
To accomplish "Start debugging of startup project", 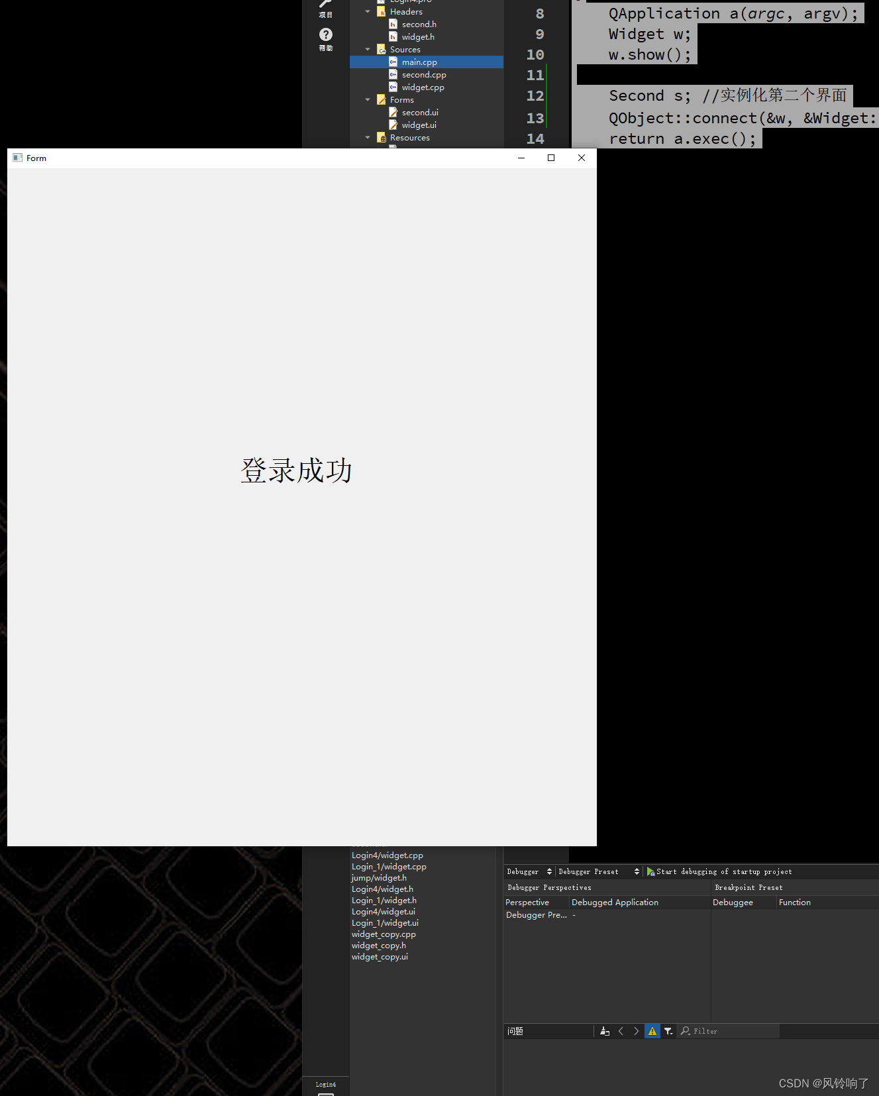I will click(719, 872).
